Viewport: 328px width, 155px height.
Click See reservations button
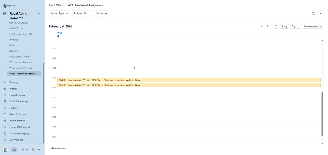tap(313, 26)
